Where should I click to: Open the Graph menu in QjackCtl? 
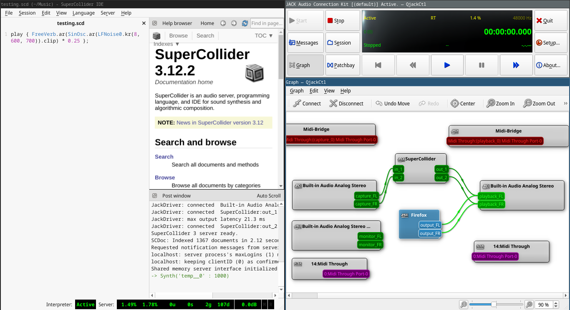point(297,90)
